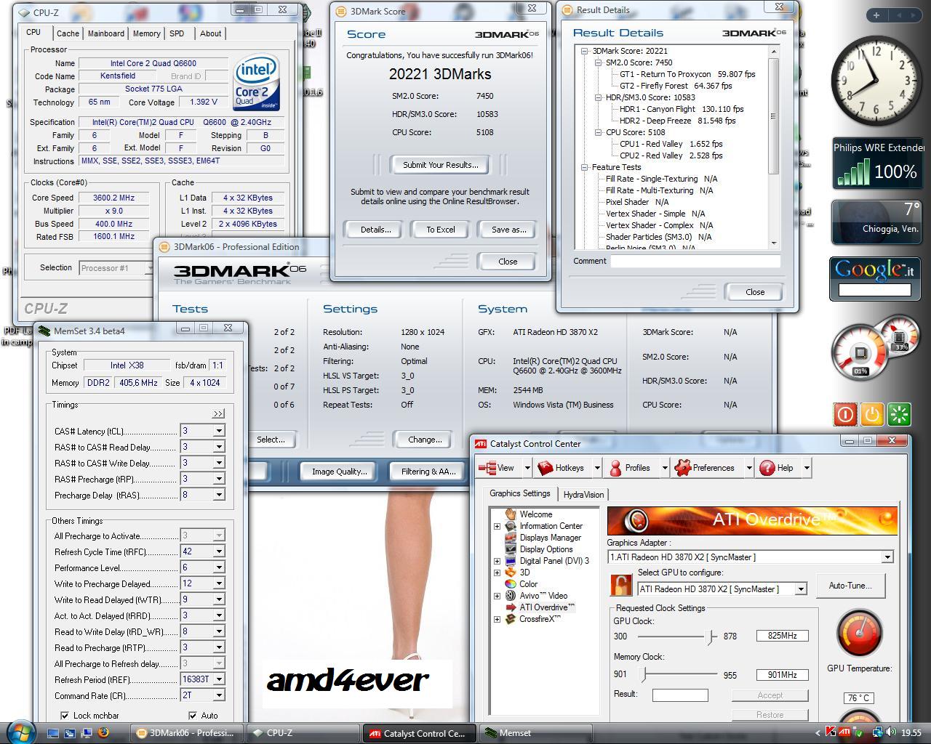Screen dimensions: 931x744
Task: Switch to CPU-Z taskbar button
Action: click(303, 733)
